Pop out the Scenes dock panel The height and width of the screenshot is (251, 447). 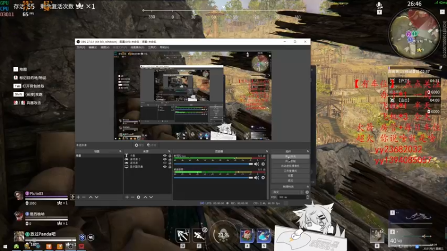pos(120,151)
